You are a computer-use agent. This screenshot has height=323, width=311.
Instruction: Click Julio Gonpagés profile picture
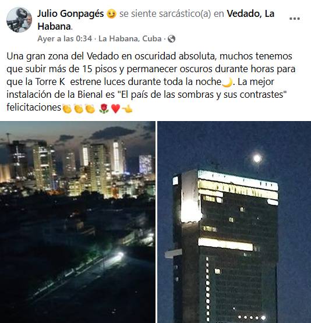19,20
